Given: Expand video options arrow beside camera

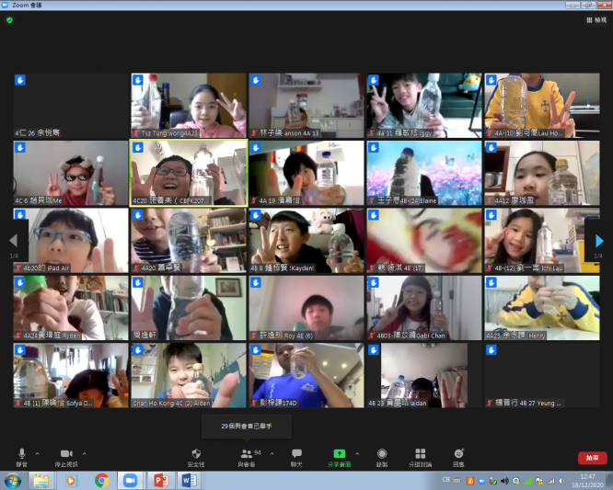Looking at the screenshot, I should [85, 453].
